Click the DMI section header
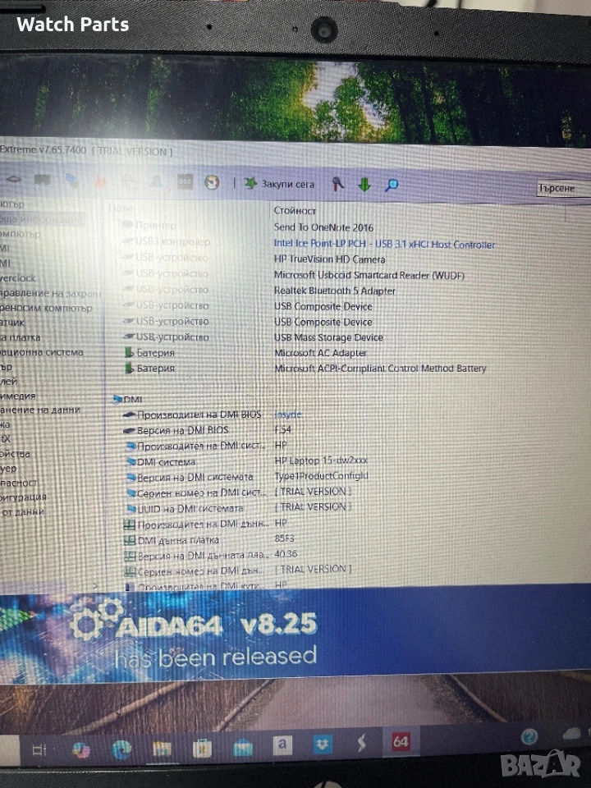591x788 pixels. coord(128,399)
